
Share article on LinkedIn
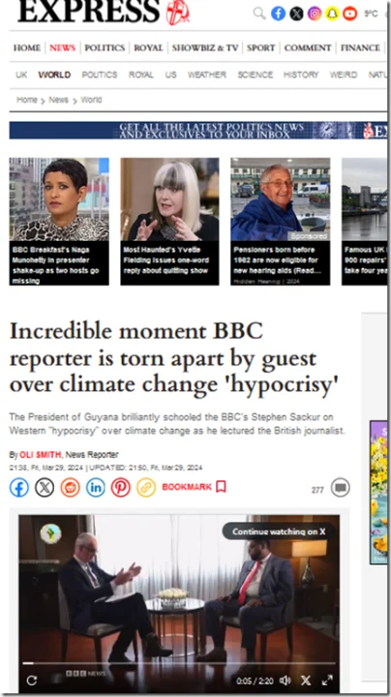point(96,488)
